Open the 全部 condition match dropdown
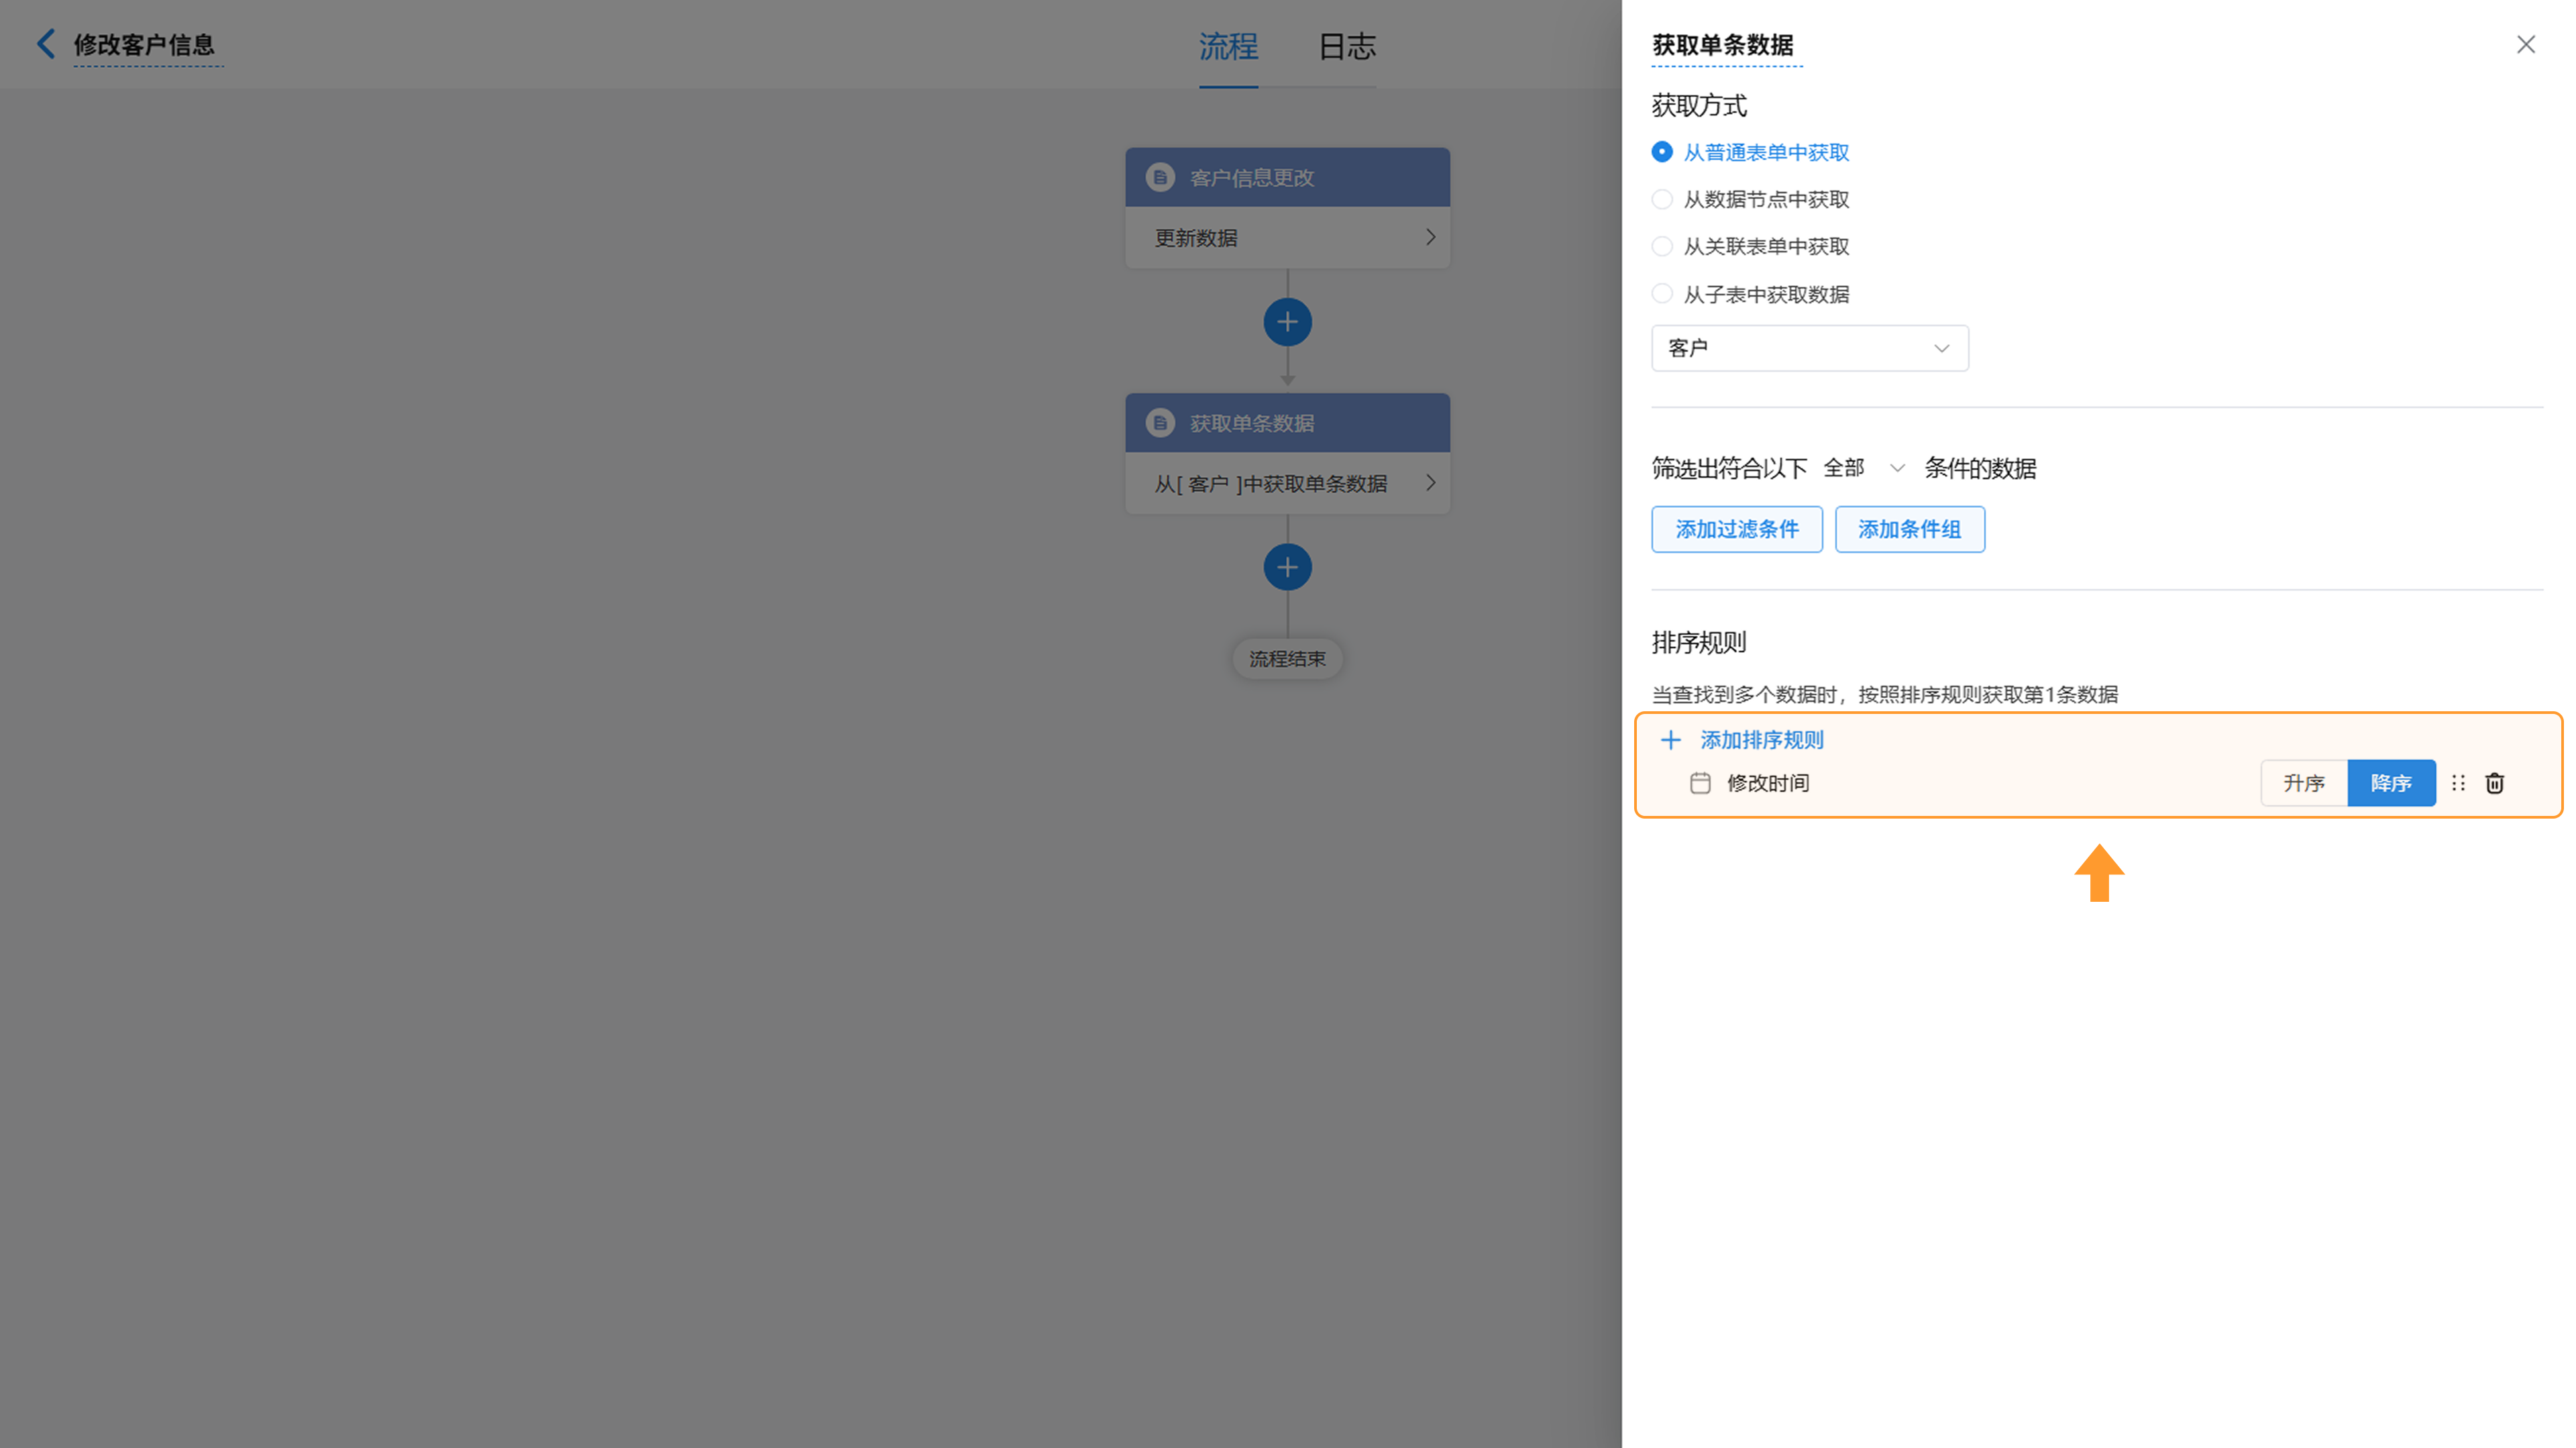The image size is (2576, 1448). click(x=1864, y=468)
